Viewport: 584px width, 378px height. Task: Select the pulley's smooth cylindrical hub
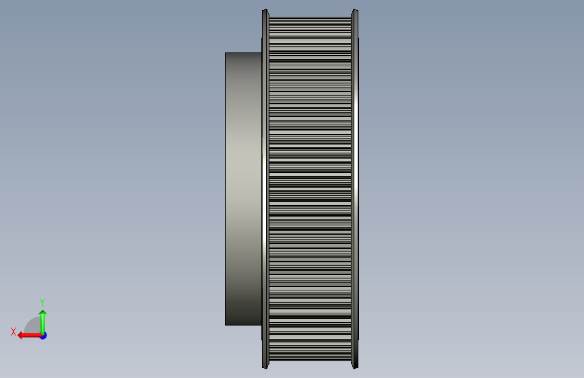tap(243, 189)
